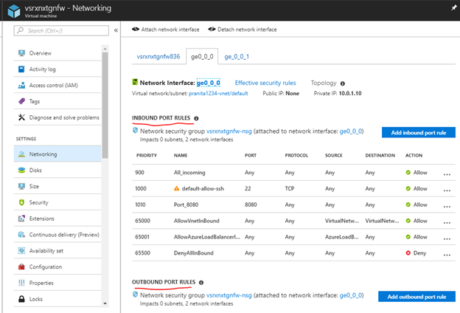Click the DESTINATION column header
Screen dimensions: 460x313
[380, 155]
